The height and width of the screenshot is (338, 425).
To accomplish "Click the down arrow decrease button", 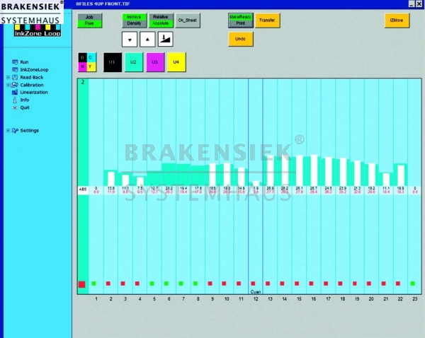I will [x=130, y=40].
